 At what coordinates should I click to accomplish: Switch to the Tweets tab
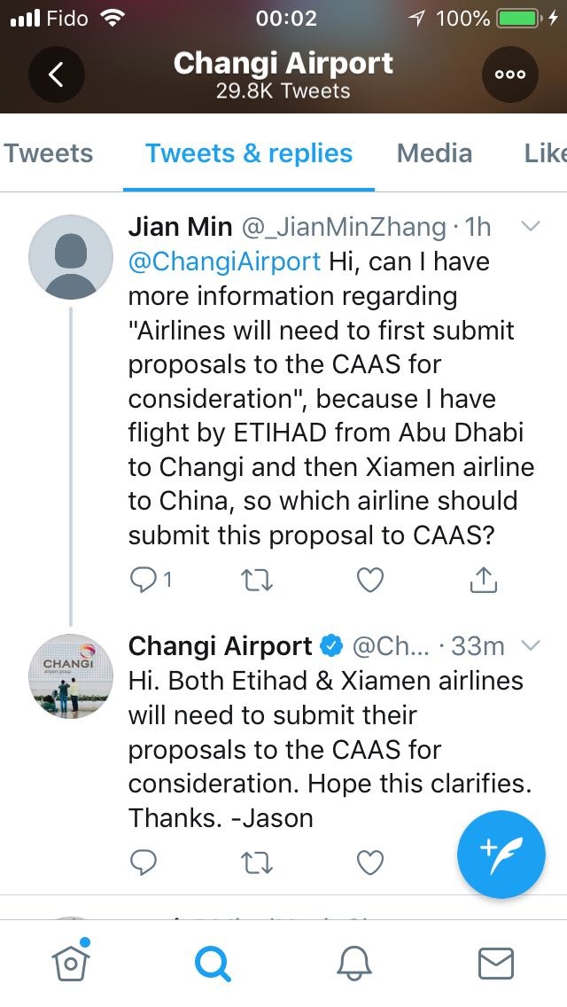coord(49,153)
